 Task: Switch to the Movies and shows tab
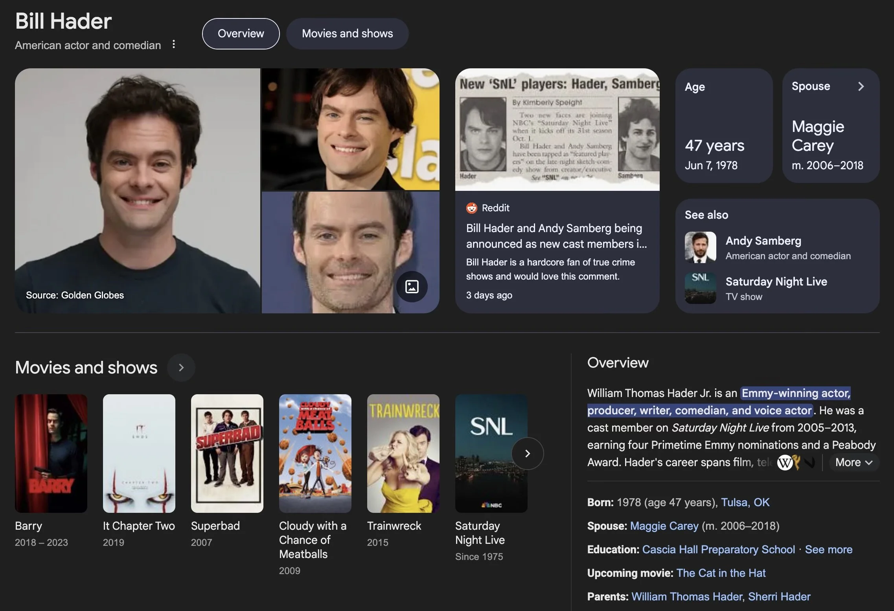coord(347,34)
